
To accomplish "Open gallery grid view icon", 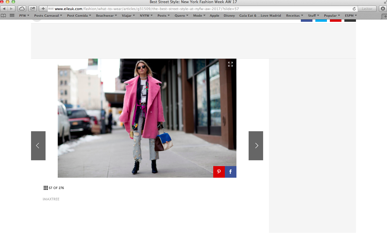I will [x=46, y=188].
